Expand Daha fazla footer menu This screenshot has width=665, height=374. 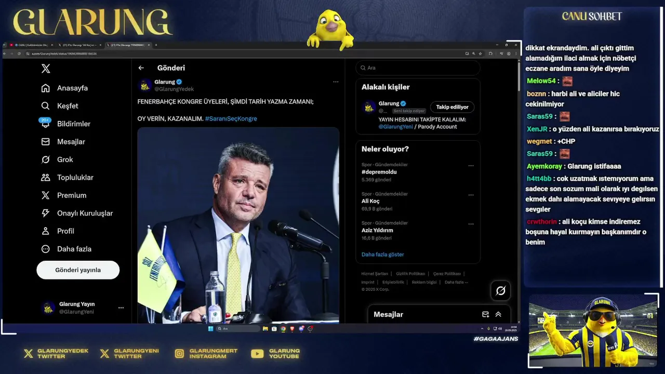(x=456, y=282)
